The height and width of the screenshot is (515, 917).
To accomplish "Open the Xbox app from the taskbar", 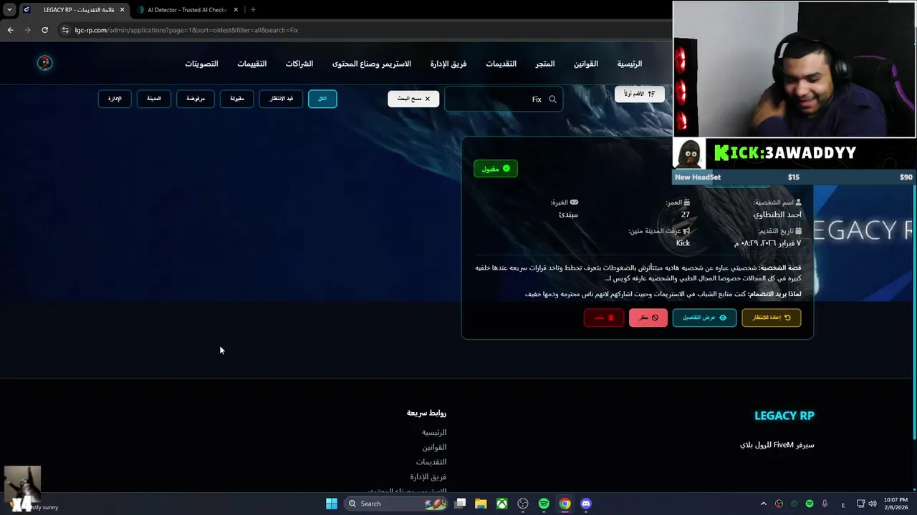I will point(502,504).
